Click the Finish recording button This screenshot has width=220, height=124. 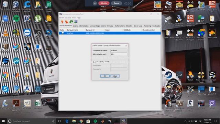point(104,3)
